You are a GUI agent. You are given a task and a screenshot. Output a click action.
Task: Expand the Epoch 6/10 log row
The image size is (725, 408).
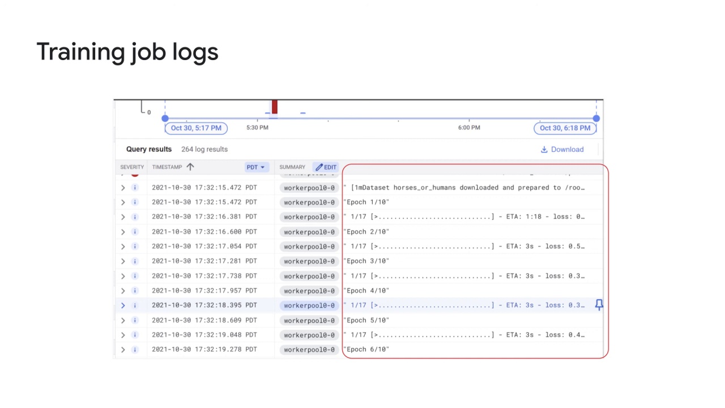click(x=123, y=350)
